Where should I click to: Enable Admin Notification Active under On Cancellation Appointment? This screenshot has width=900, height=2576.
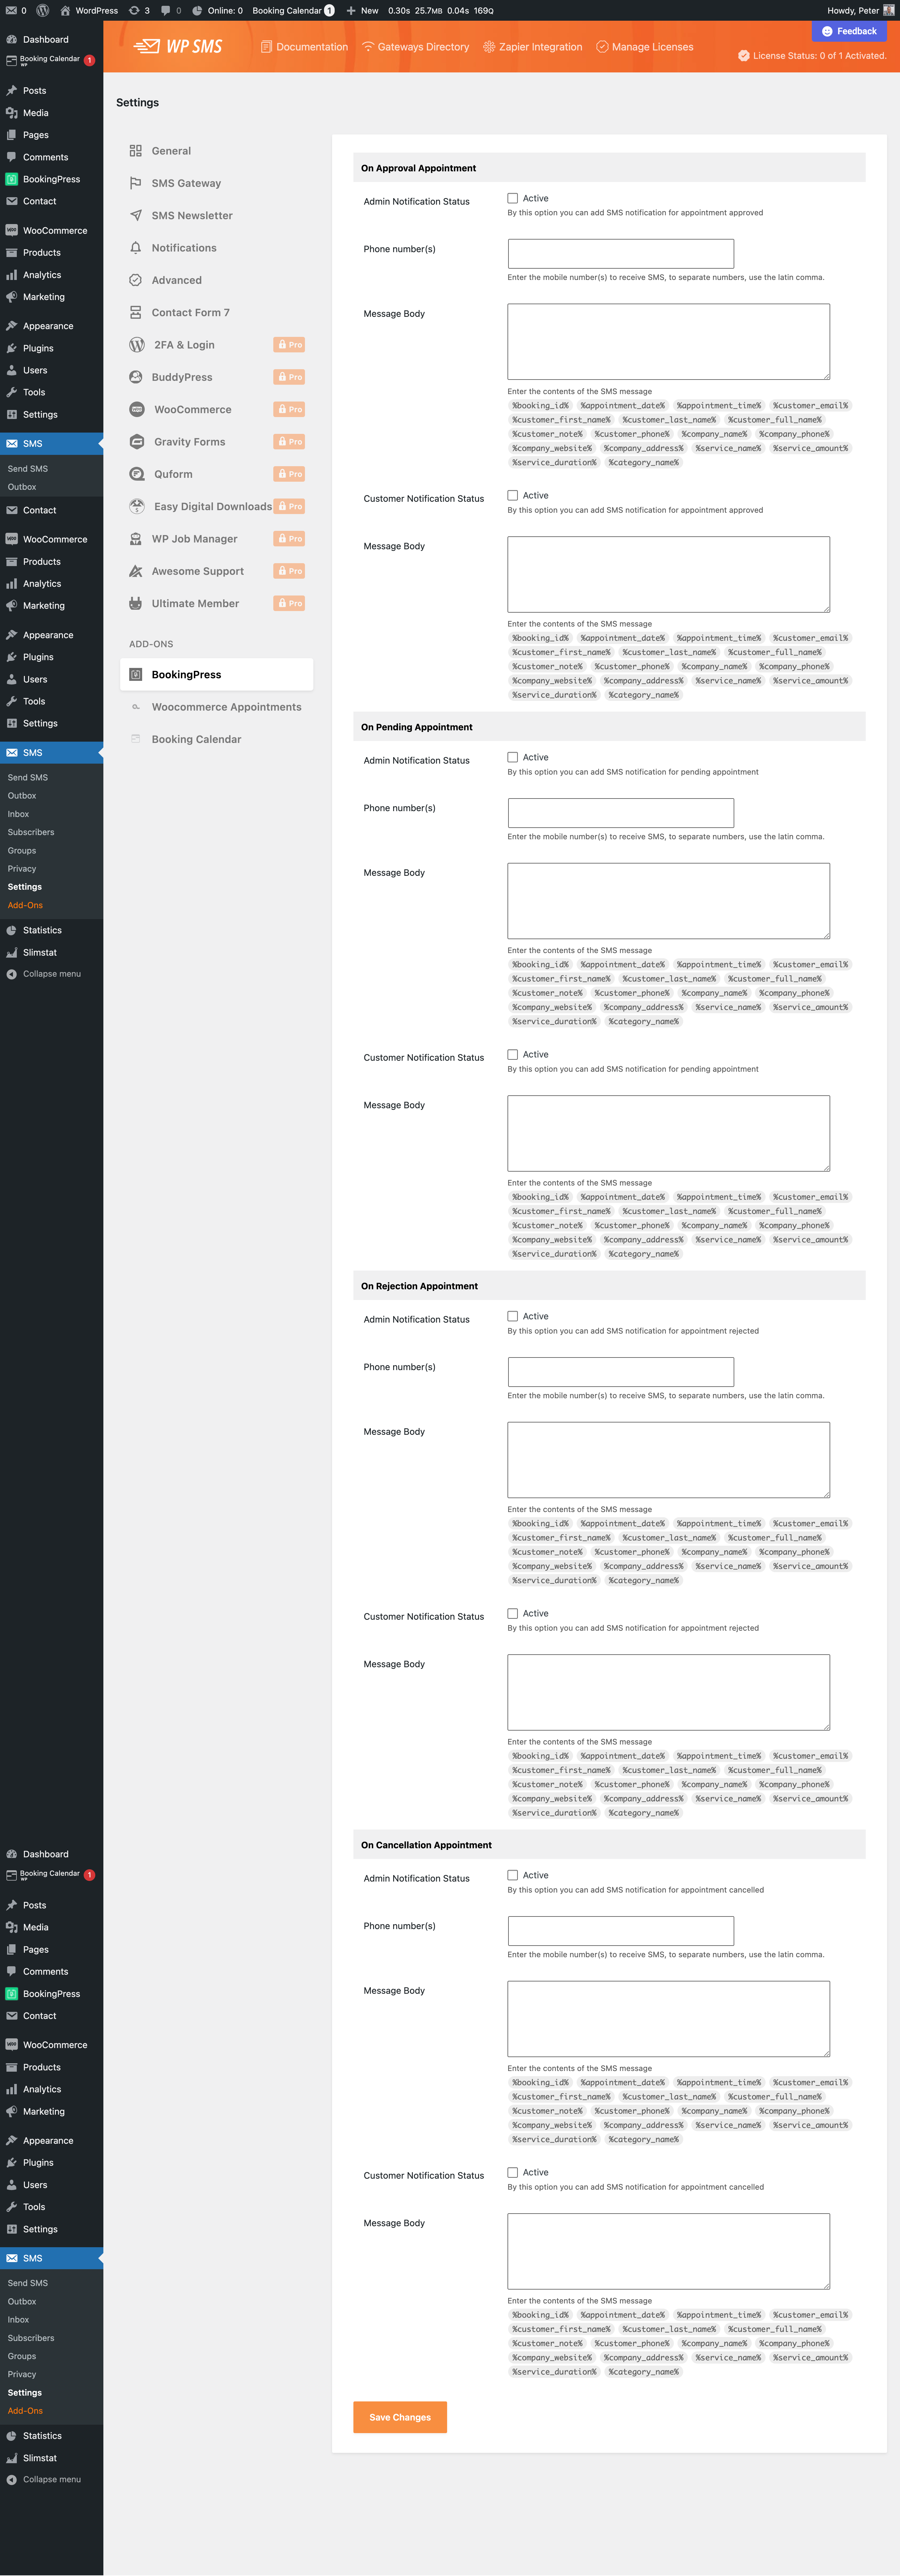pyautogui.click(x=512, y=1875)
